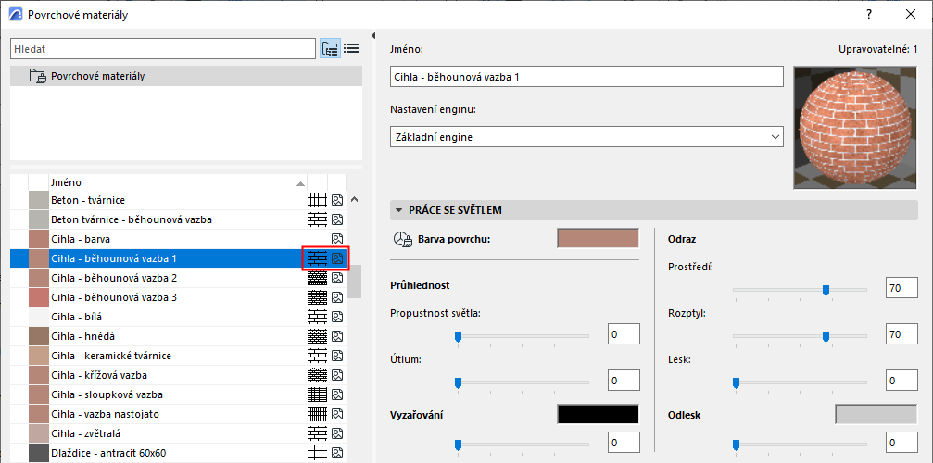Click hatch icon of Beton - tvárnice row
Screen dimensions: 933x463
tap(317, 200)
